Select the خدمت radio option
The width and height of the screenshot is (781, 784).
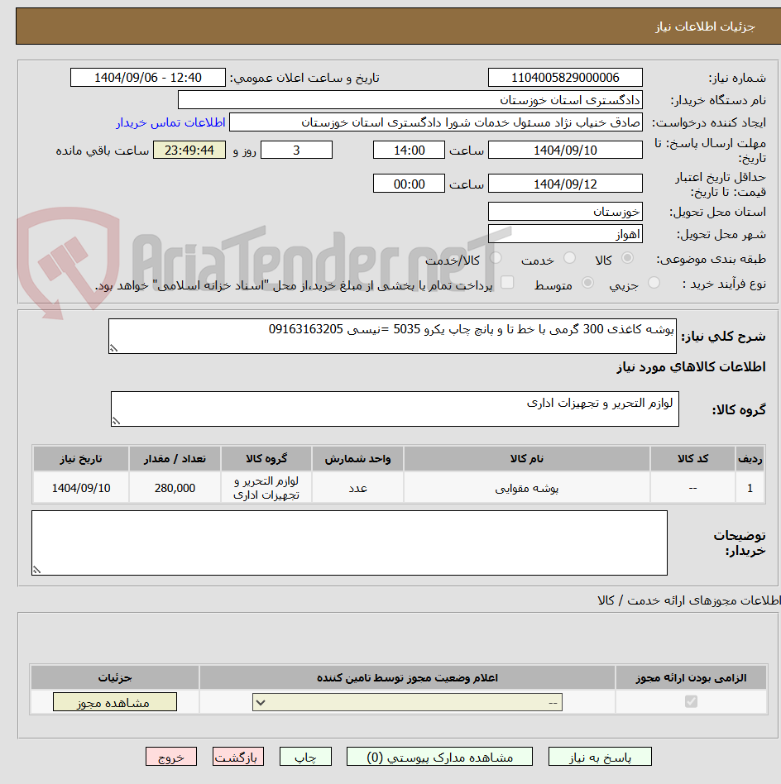click(x=569, y=258)
